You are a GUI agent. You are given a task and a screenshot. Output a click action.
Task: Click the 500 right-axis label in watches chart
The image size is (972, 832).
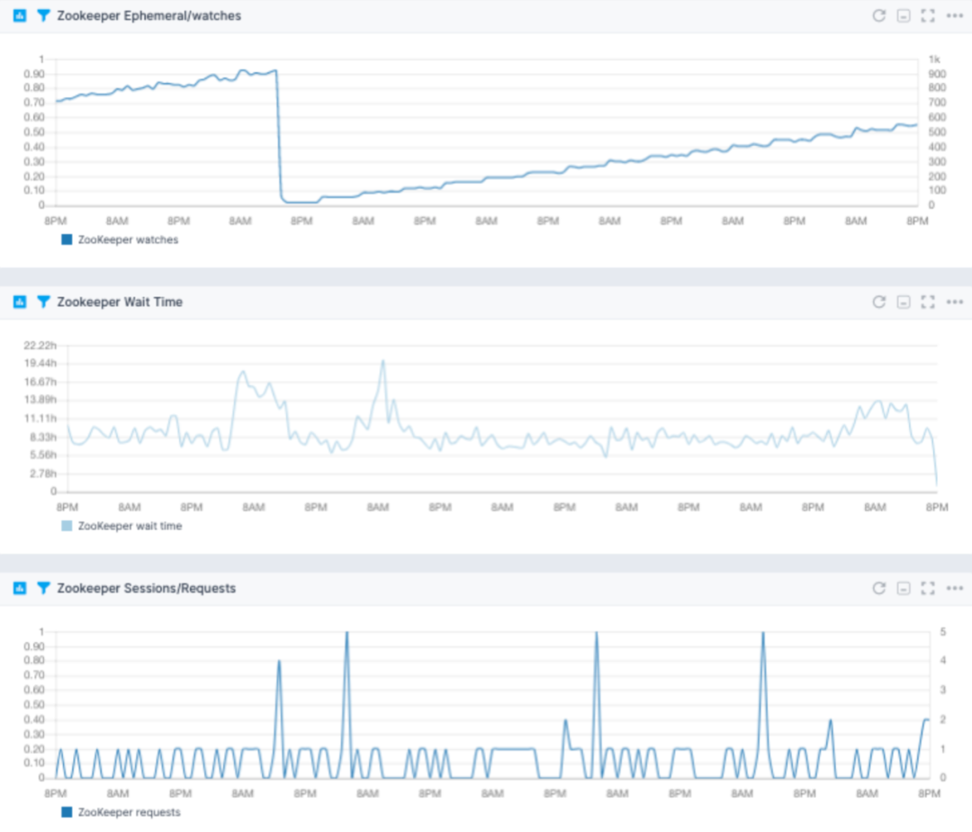pyautogui.click(x=937, y=132)
